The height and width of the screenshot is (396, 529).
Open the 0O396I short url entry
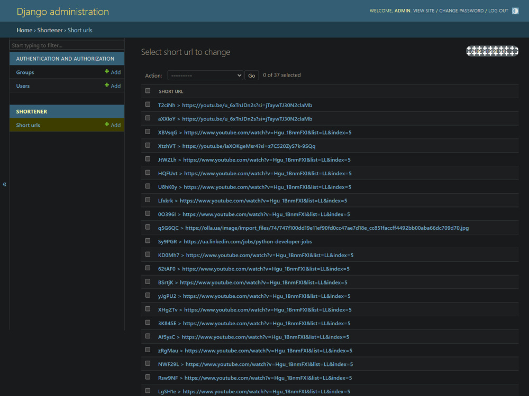point(254,214)
